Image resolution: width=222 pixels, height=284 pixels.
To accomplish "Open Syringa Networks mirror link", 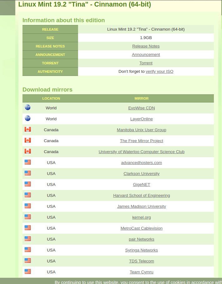I will 141,250.
